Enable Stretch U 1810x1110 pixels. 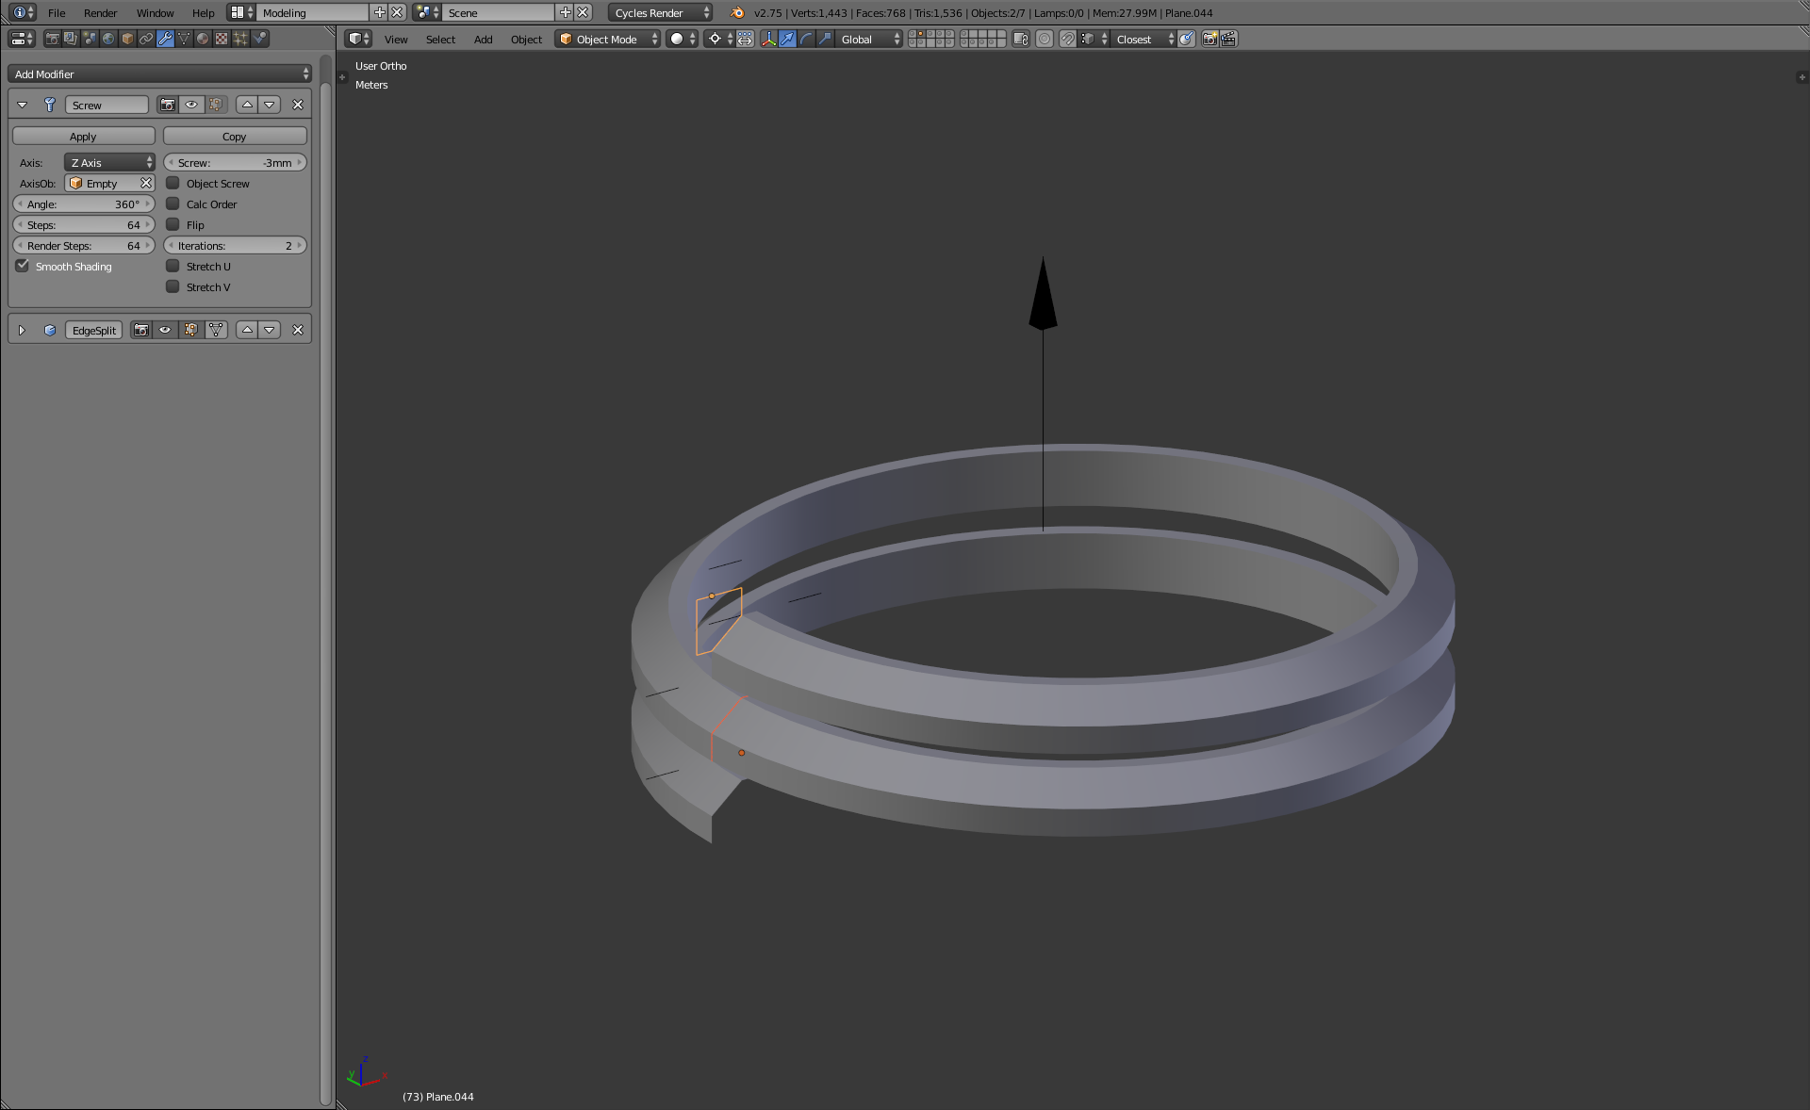[x=173, y=266]
